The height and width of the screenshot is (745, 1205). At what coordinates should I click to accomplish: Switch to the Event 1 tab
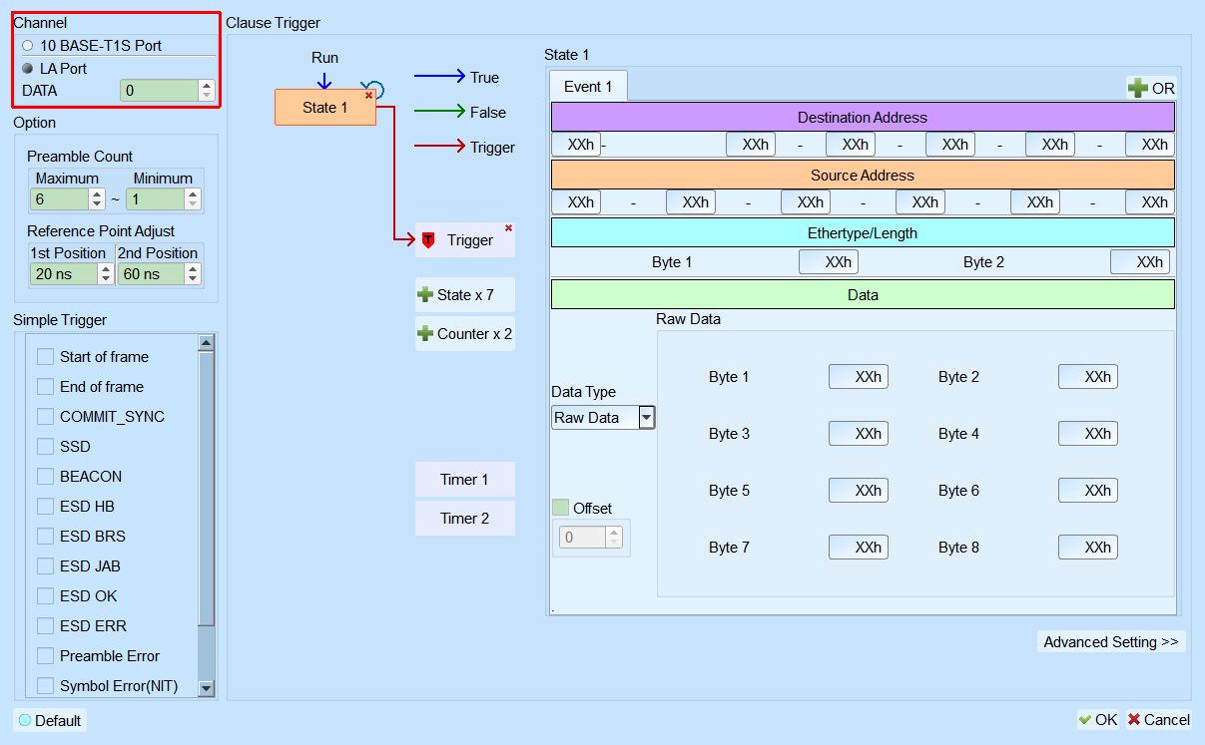(589, 87)
